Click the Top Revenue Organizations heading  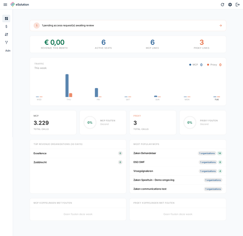tap(58, 144)
